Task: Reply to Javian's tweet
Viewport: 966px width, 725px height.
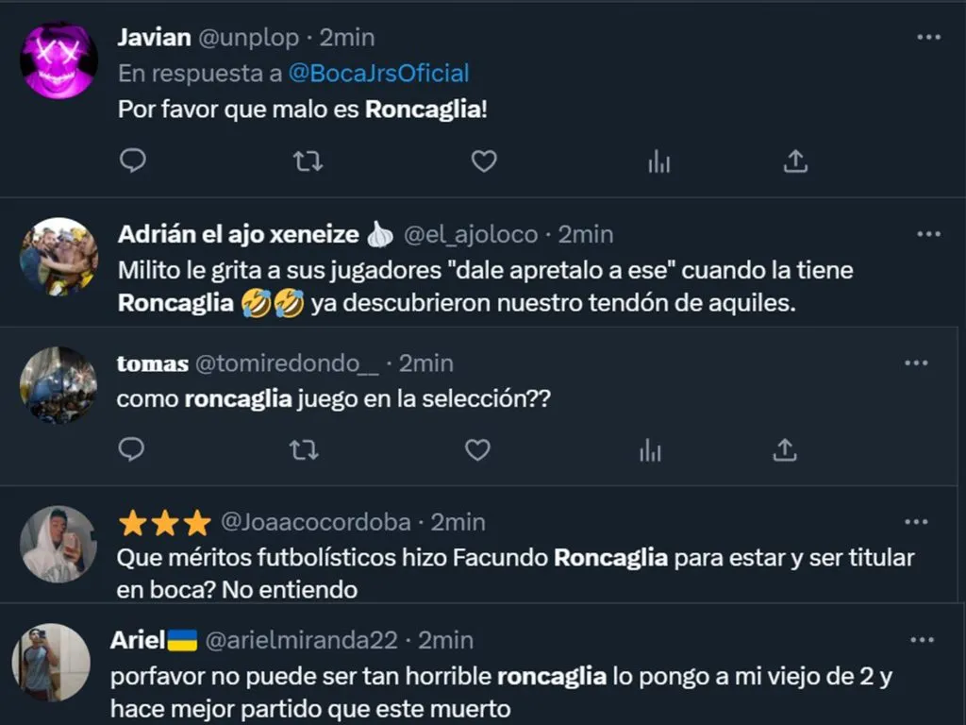Action: click(x=133, y=161)
